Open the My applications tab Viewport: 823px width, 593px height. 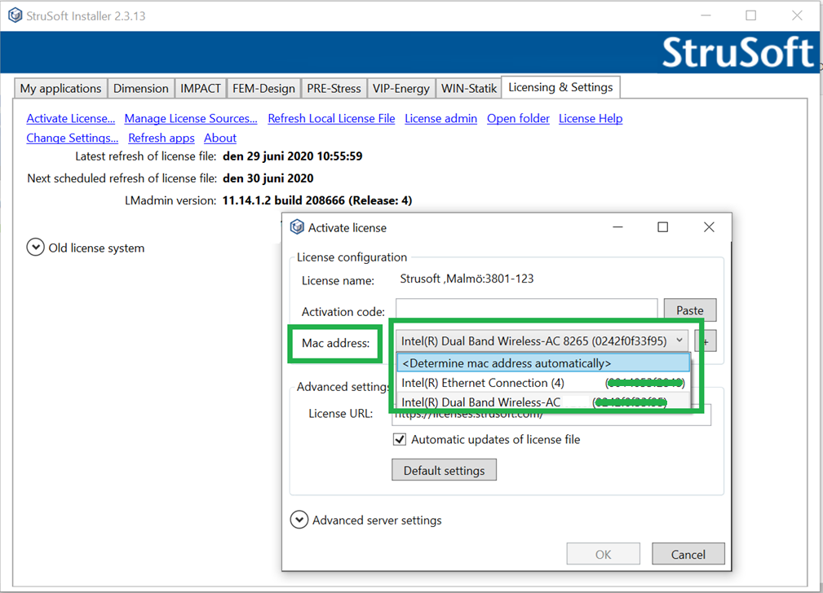coord(60,88)
